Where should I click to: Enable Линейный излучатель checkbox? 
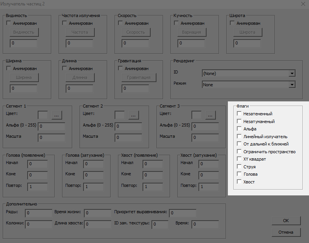pos(239,136)
